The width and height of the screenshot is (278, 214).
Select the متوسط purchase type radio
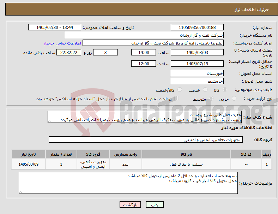click(x=211, y=98)
